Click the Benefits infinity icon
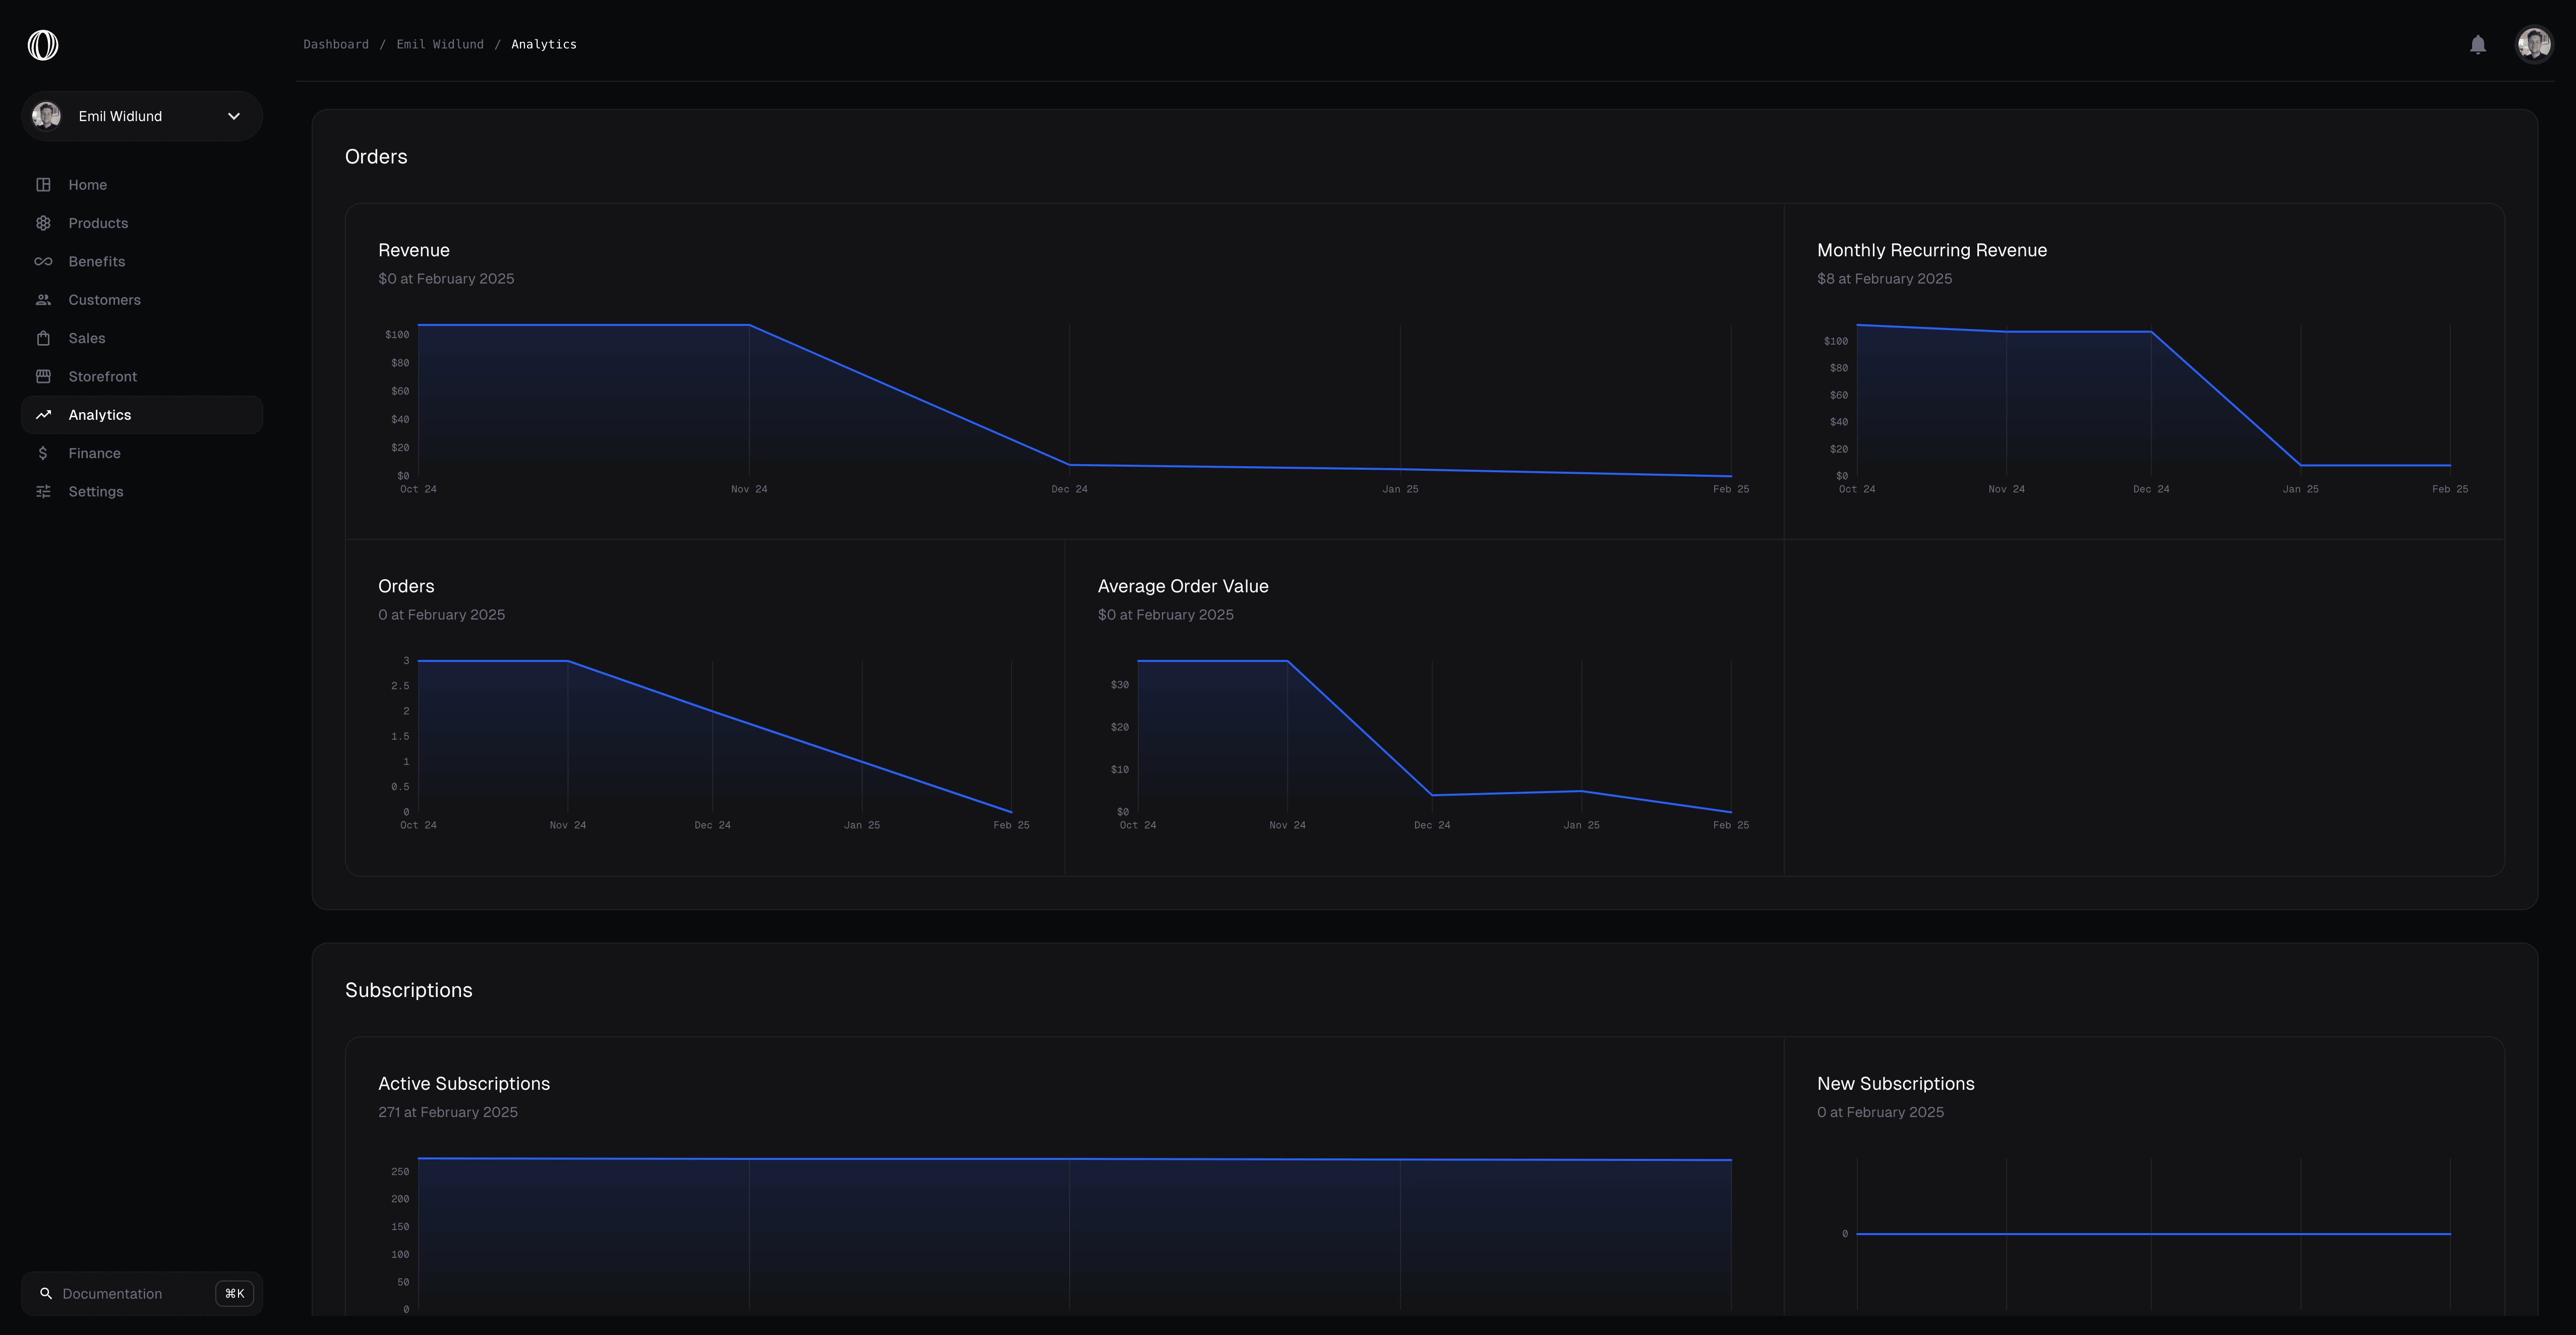 43,262
